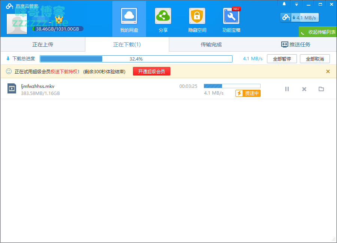Click the blue down arrow next to 下载总进度
The height and width of the screenshot is (243, 337).
click(8, 58)
